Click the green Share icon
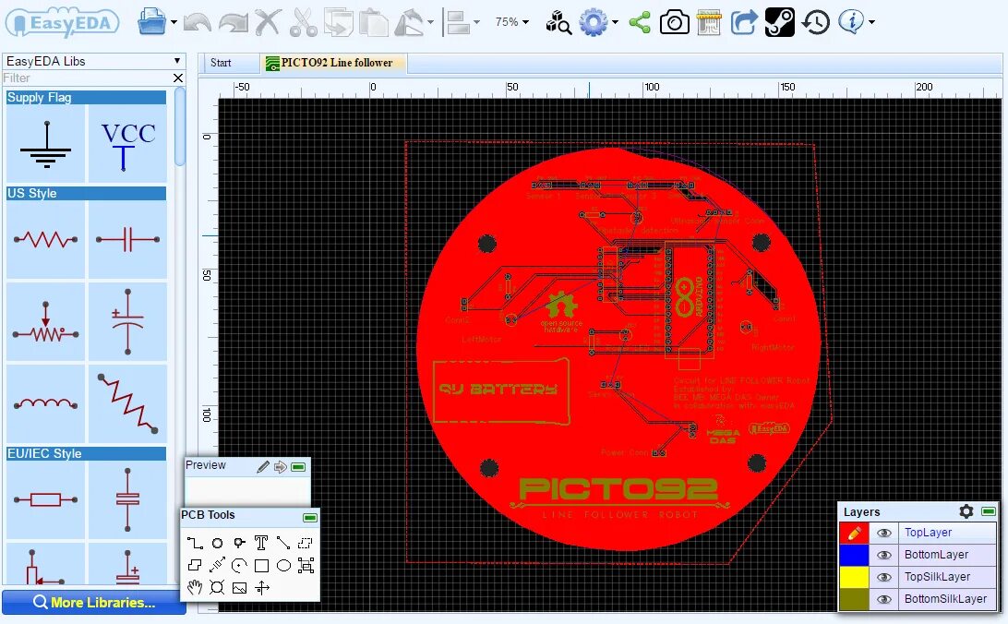1008x624 pixels. (x=640, y=22)
